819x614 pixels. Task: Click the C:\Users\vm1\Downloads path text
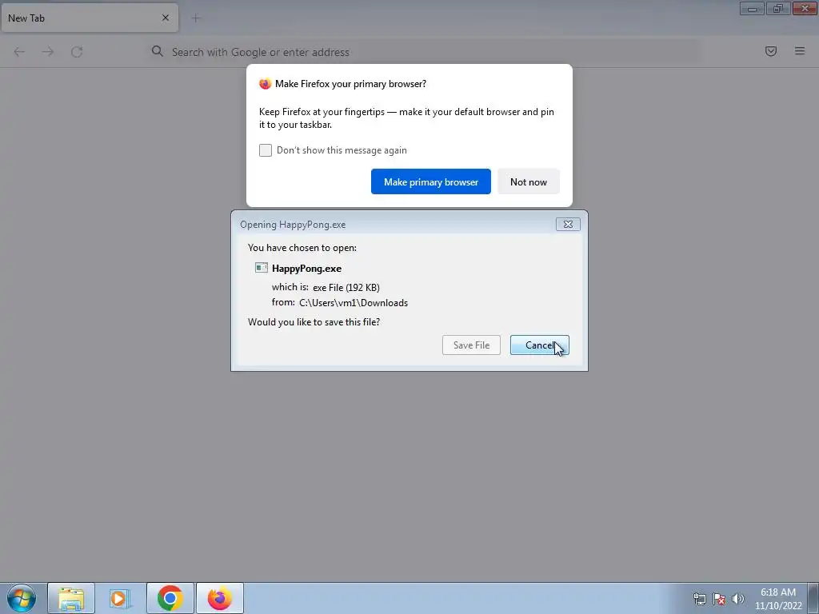click(354, 303)
